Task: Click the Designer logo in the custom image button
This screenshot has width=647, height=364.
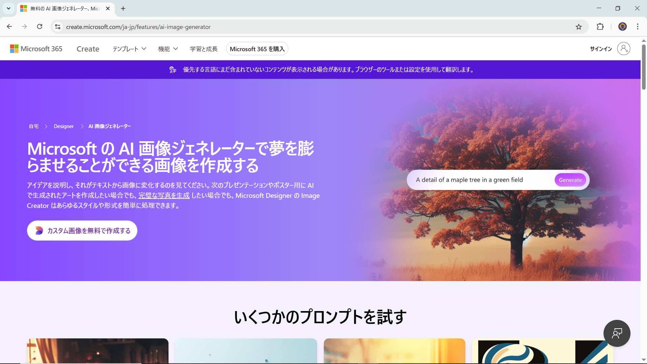Action: [x=39, y=231]
